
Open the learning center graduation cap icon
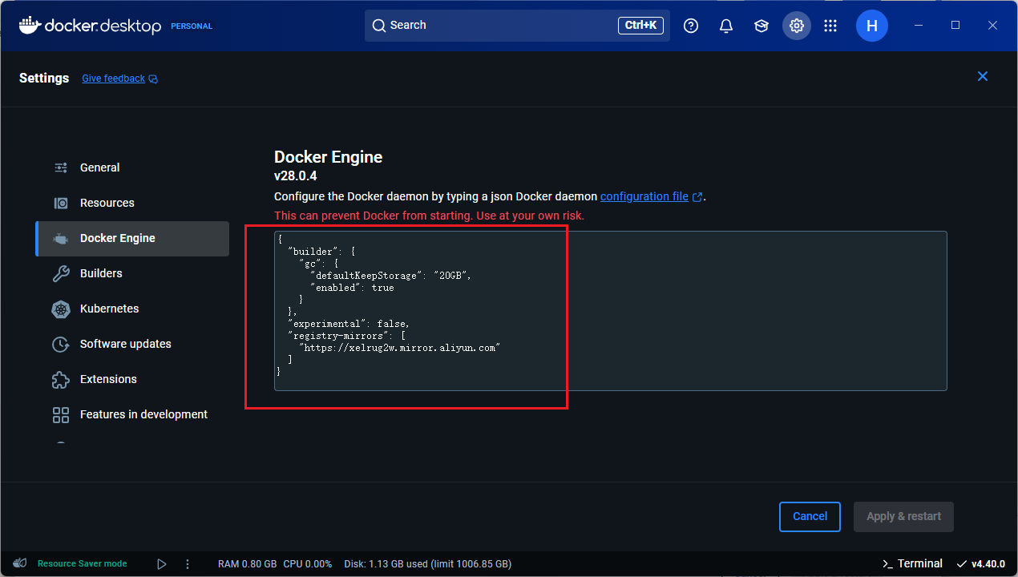click(x=761, y=25)
